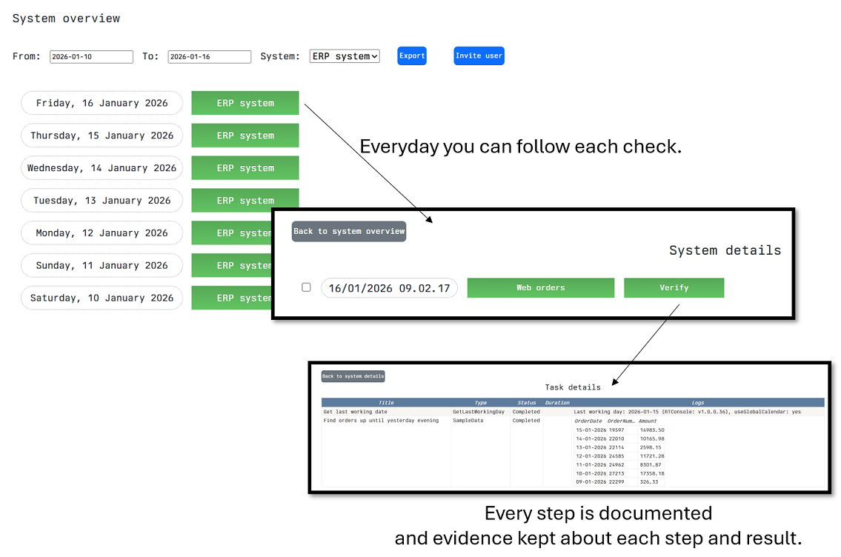
Task: Click Back to system details button
Action: tap(353, 376)
